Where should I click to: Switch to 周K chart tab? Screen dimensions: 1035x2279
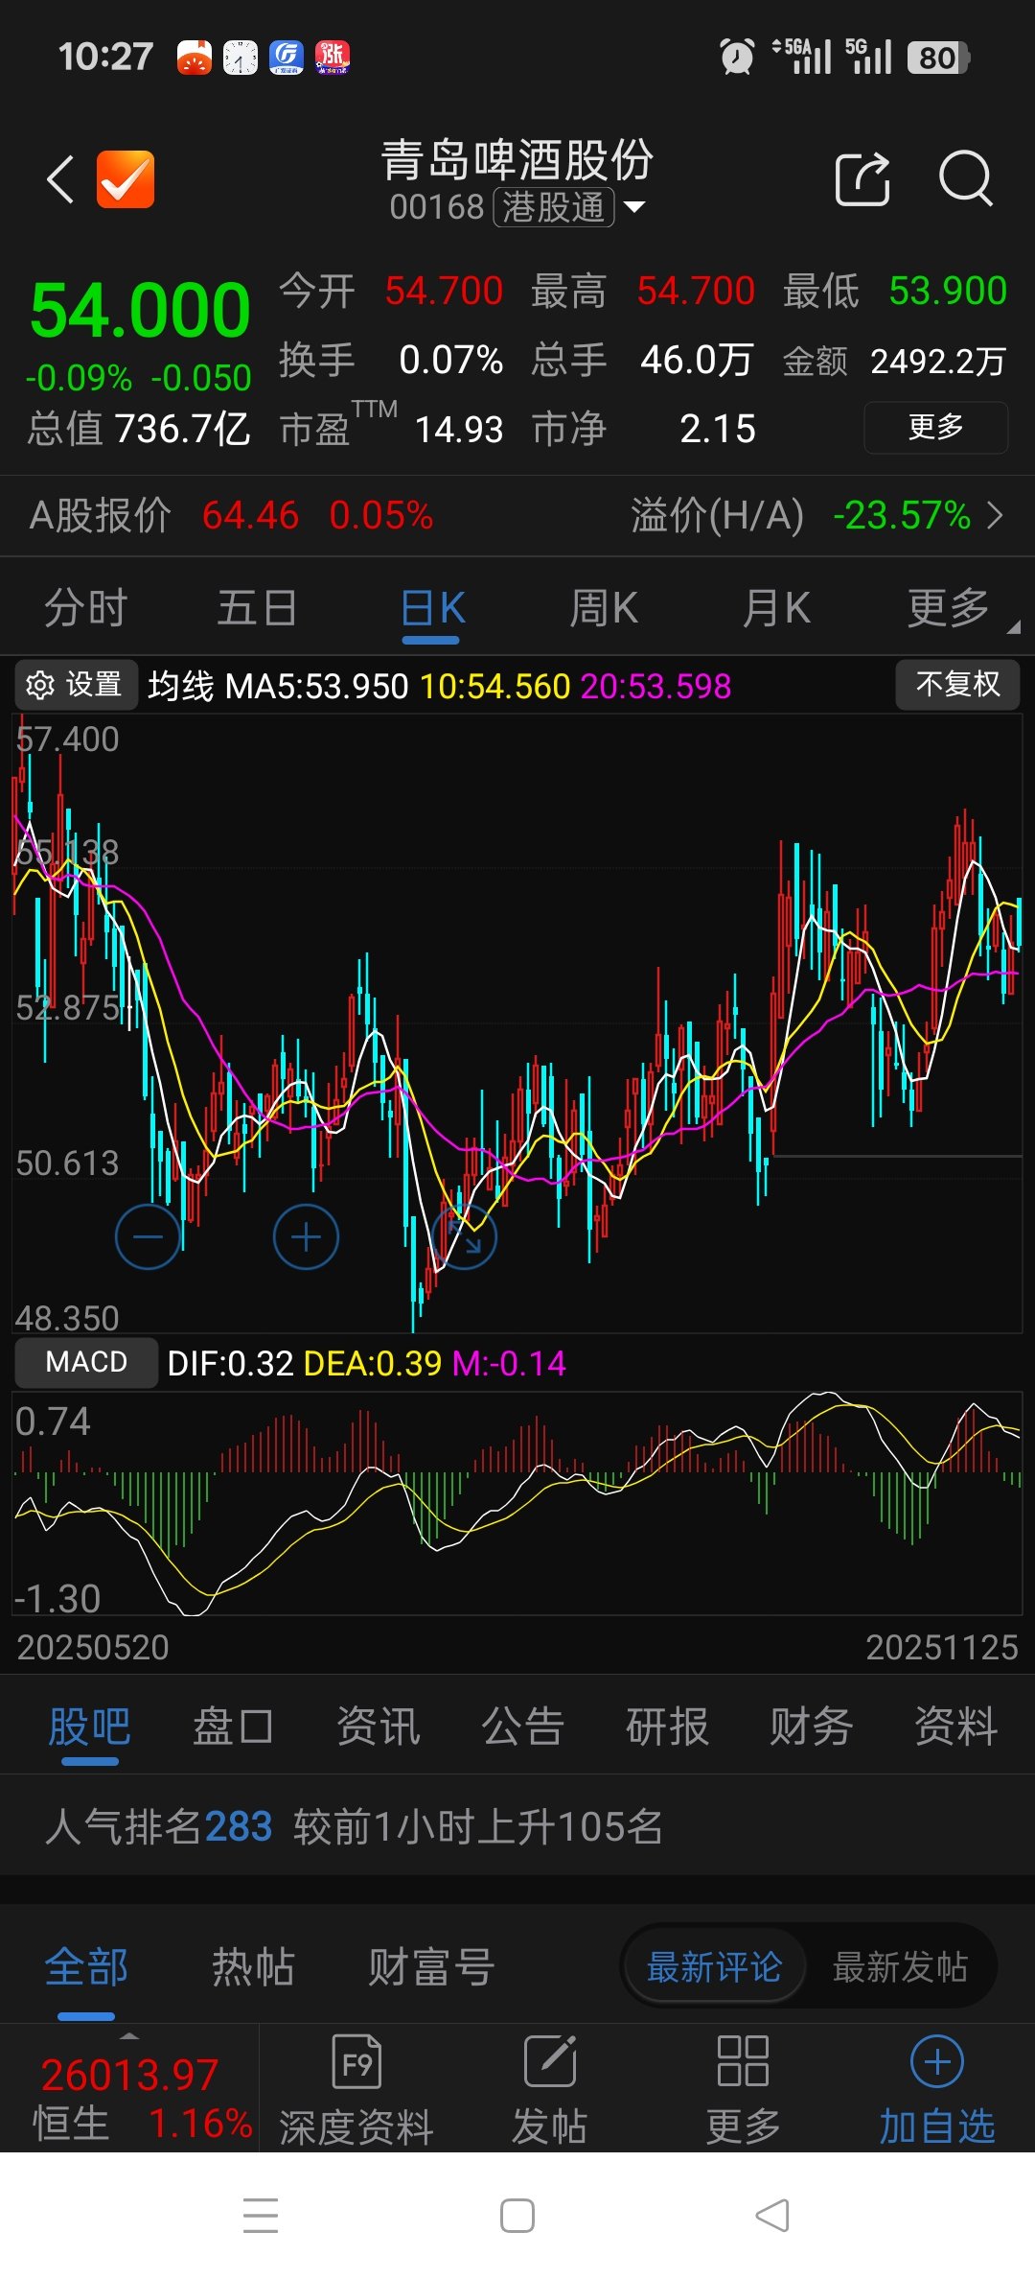(604, 608)
